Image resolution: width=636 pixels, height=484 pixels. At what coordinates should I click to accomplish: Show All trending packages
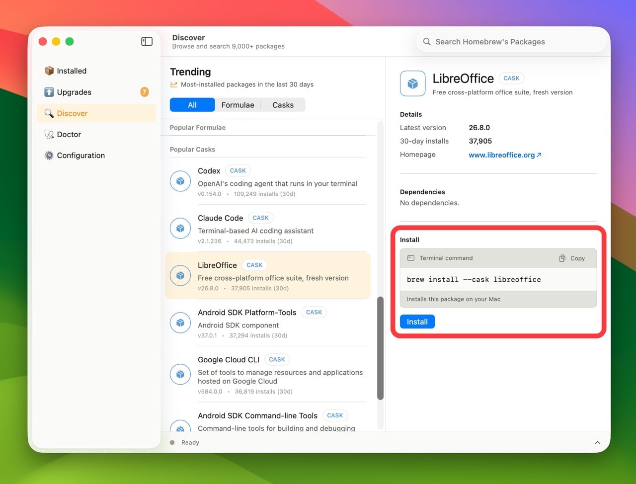[x=192, y=105]
